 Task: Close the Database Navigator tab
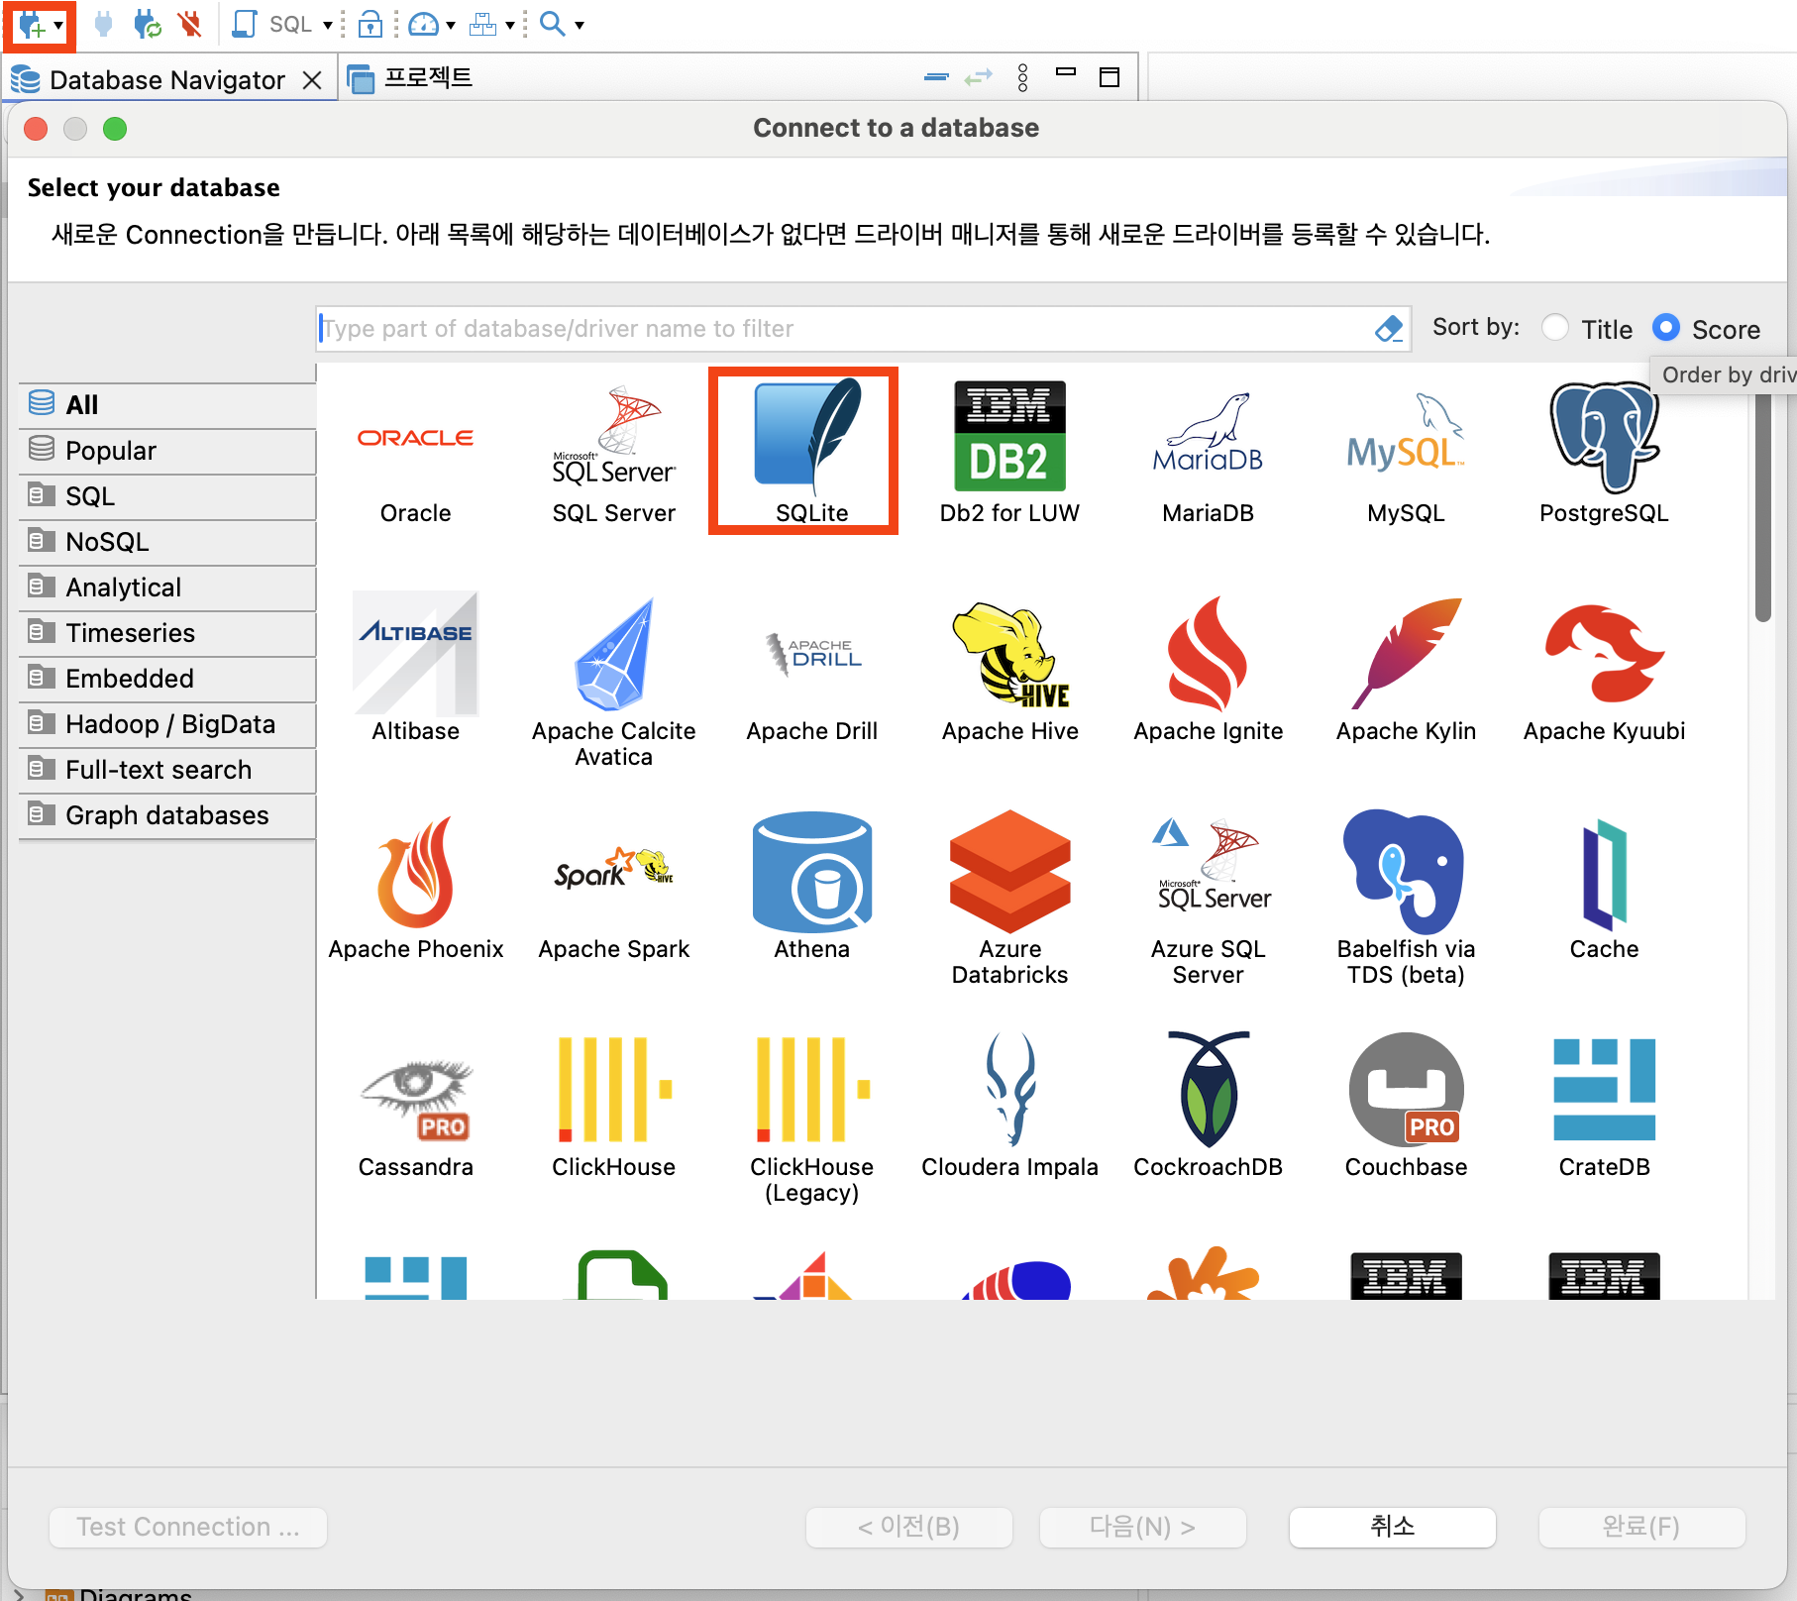point(312,80)
